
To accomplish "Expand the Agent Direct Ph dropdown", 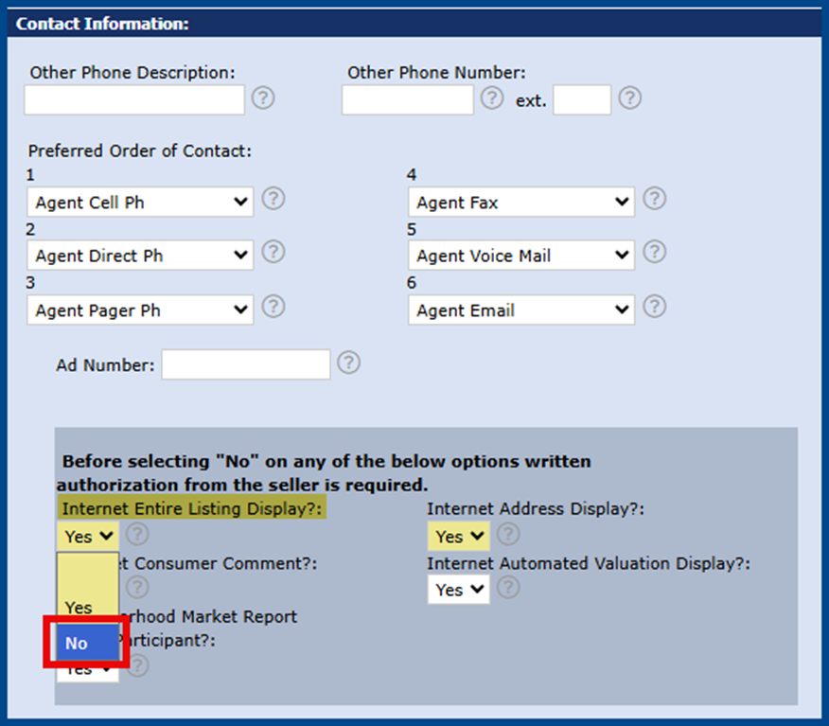I will 140,256.
